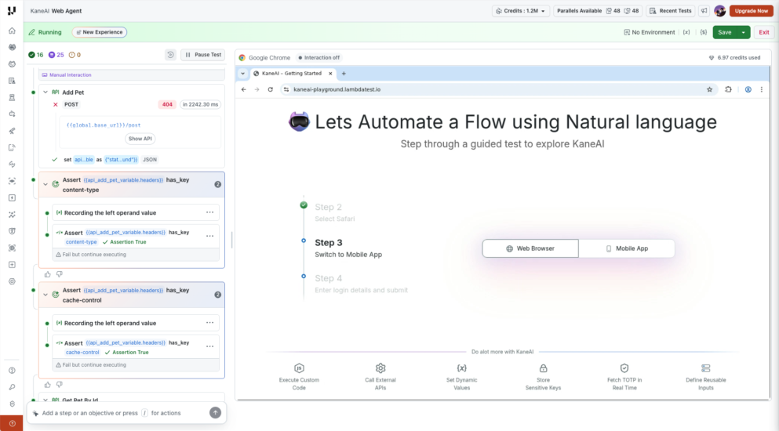This screenshot has height=431, width=779.
Task: Open options for content-type Recording operand row
Action: [x=210, y=212]
